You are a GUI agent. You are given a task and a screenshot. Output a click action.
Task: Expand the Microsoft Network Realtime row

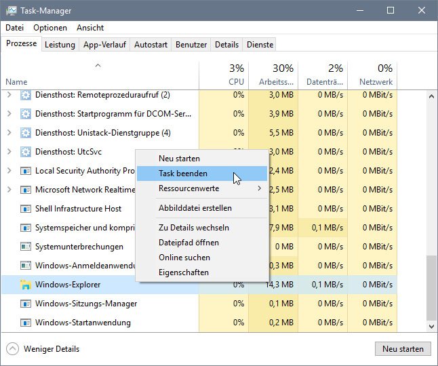click(x=9, y=190)
